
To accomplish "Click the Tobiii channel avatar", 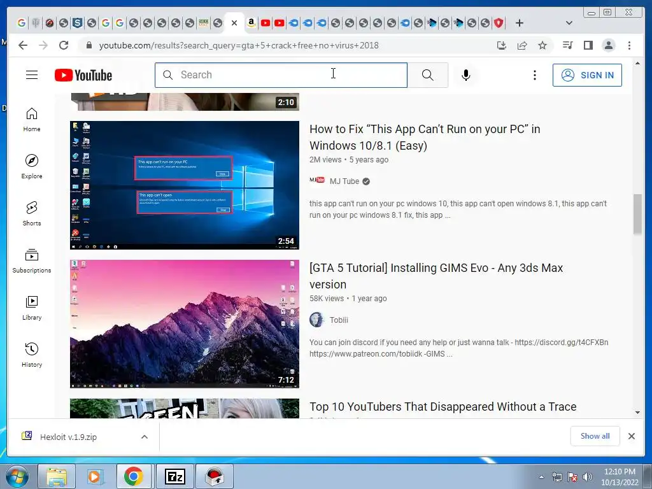I will [x=316, y=320].
